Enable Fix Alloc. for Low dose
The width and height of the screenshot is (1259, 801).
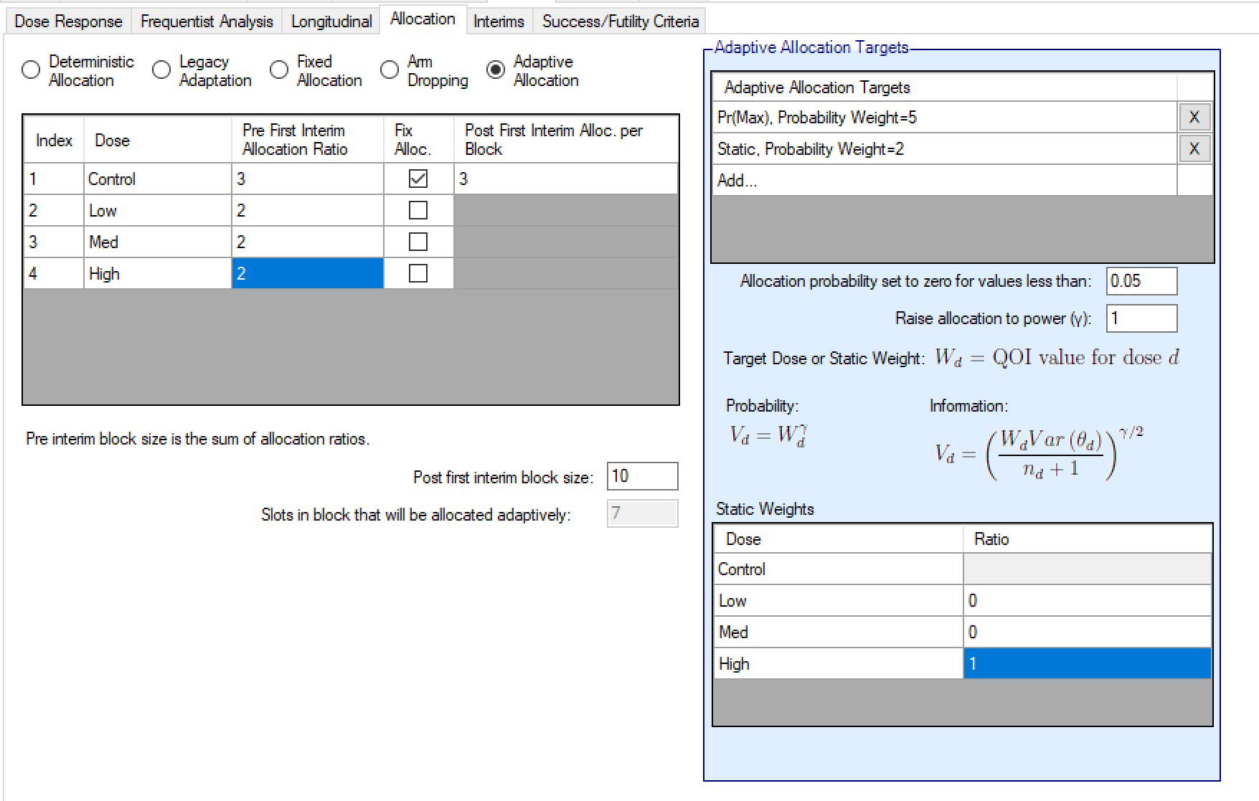click(x=418, y=211)
